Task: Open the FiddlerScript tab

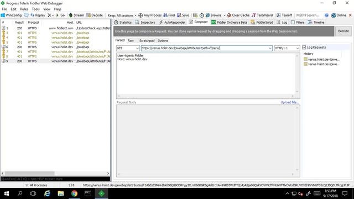Action: tap(262, 22)
